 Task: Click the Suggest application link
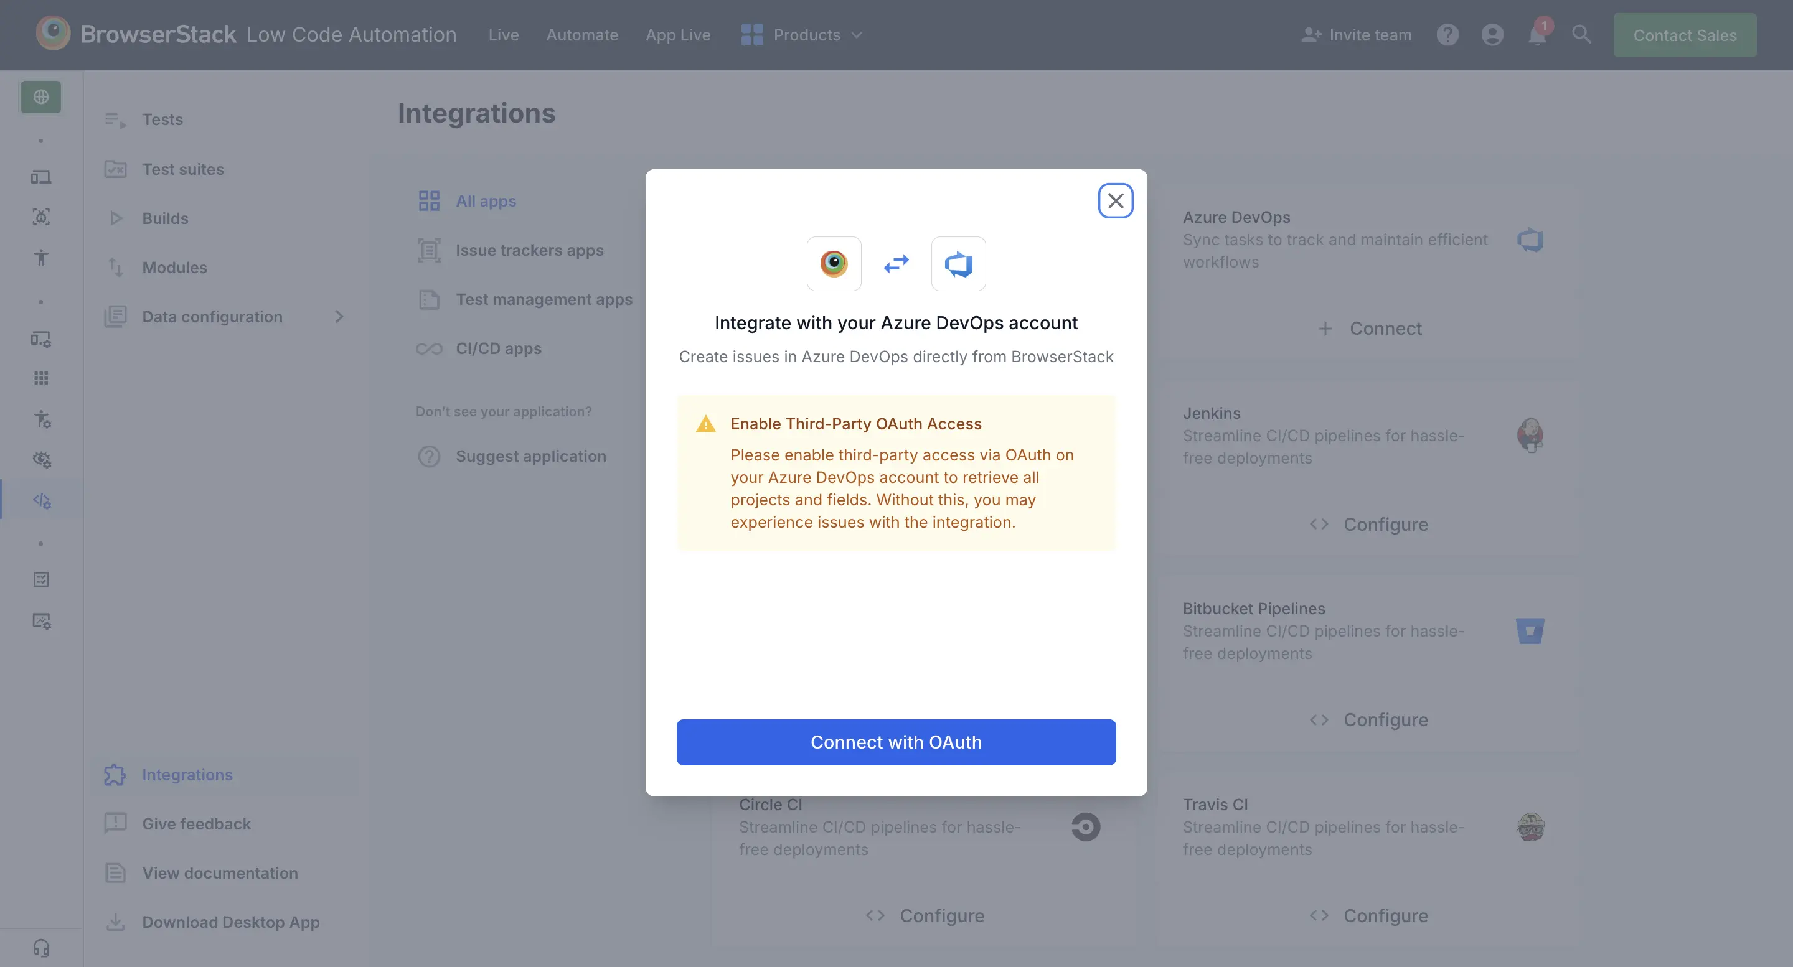click(530, 456)
